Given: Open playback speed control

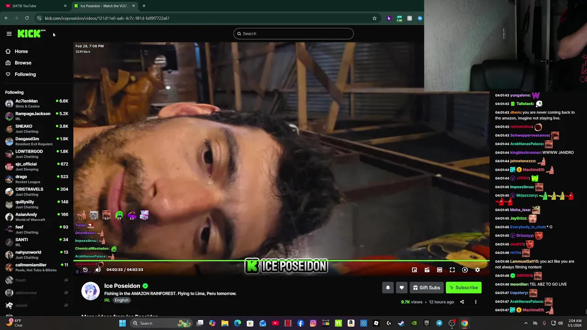Looking at the screenshot, I should coord(465,270).
